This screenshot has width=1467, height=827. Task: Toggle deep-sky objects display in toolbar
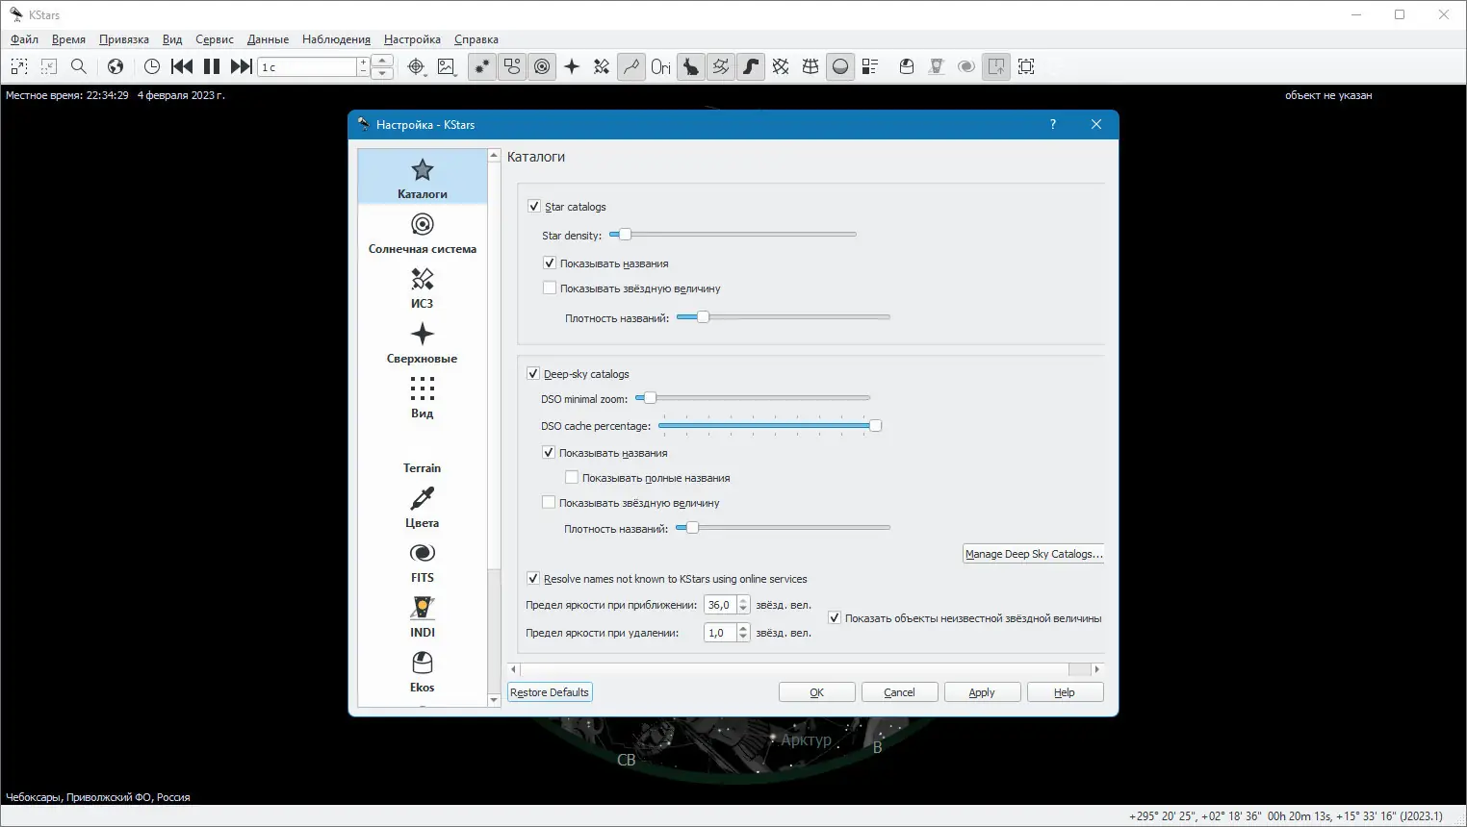(x=512, y=66)
